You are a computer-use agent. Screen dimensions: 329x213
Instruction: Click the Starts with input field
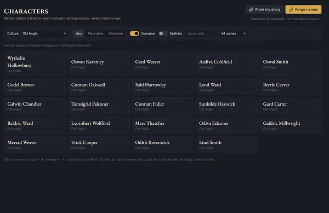(x=201, y=33)
